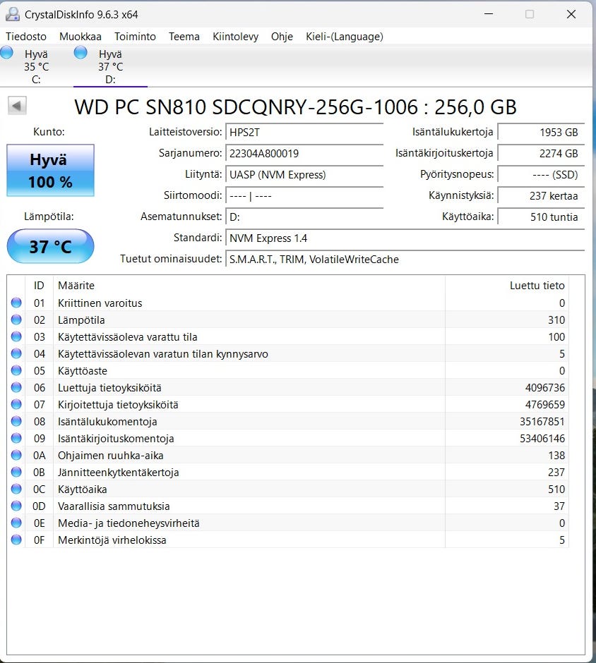Click status orb of ID 0C Käyttöaika row

point(16,489)
